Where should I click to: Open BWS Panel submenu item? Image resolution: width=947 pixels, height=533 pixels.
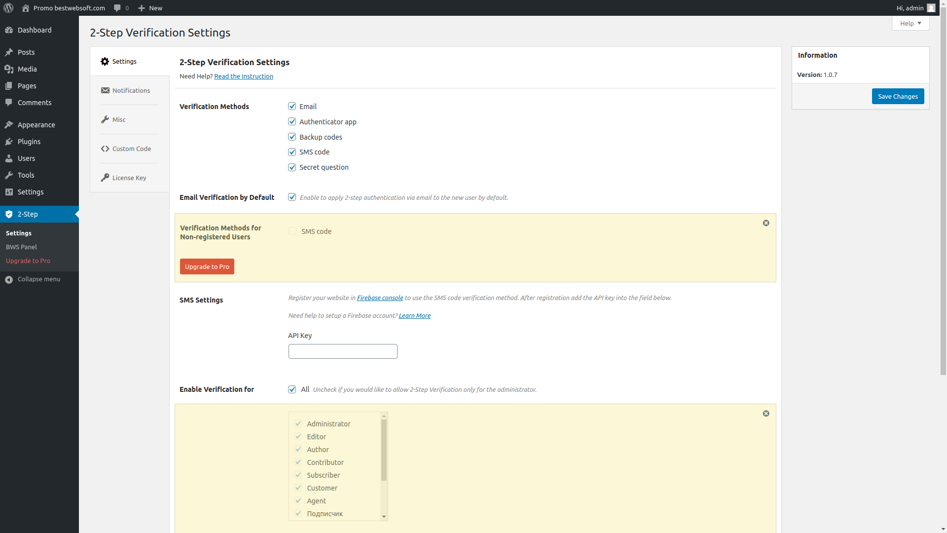pyautogui.click(x=21, y=247)
